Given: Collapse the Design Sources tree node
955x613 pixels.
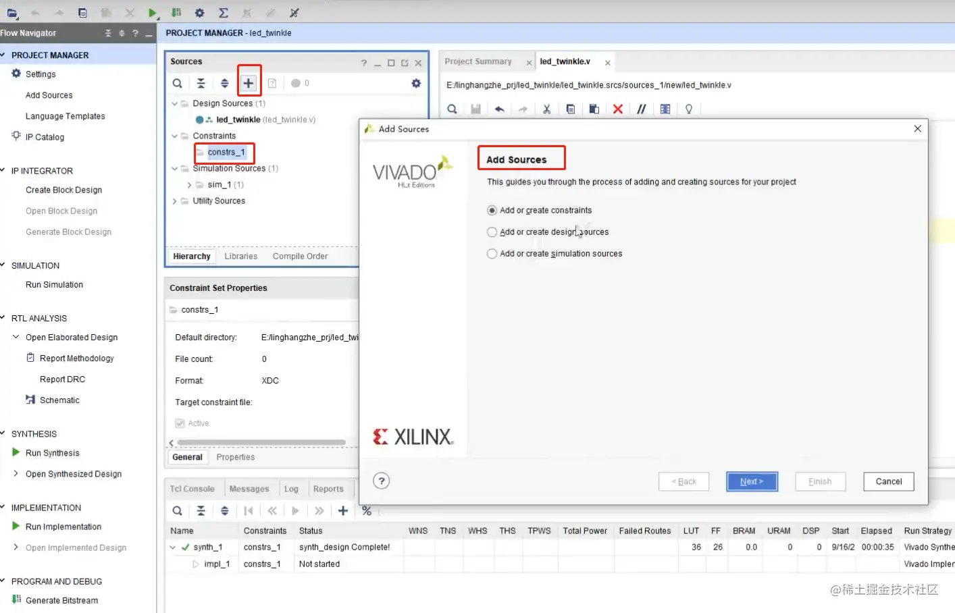Looking at the screenshot, I should point(174,103).
